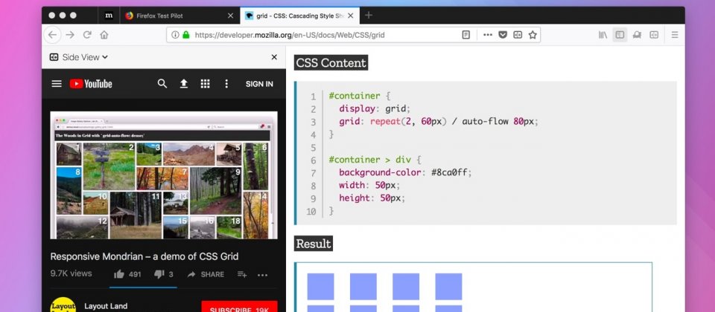Image resolution: width=715 pixels, height=312 pixels.
Task: Click the YouTube upload video icon
Action: (x=184, y=84)
